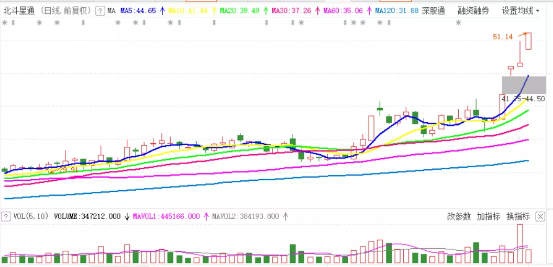Click the MA60:35.06 value
553x267 pixels.
[343, 11]
